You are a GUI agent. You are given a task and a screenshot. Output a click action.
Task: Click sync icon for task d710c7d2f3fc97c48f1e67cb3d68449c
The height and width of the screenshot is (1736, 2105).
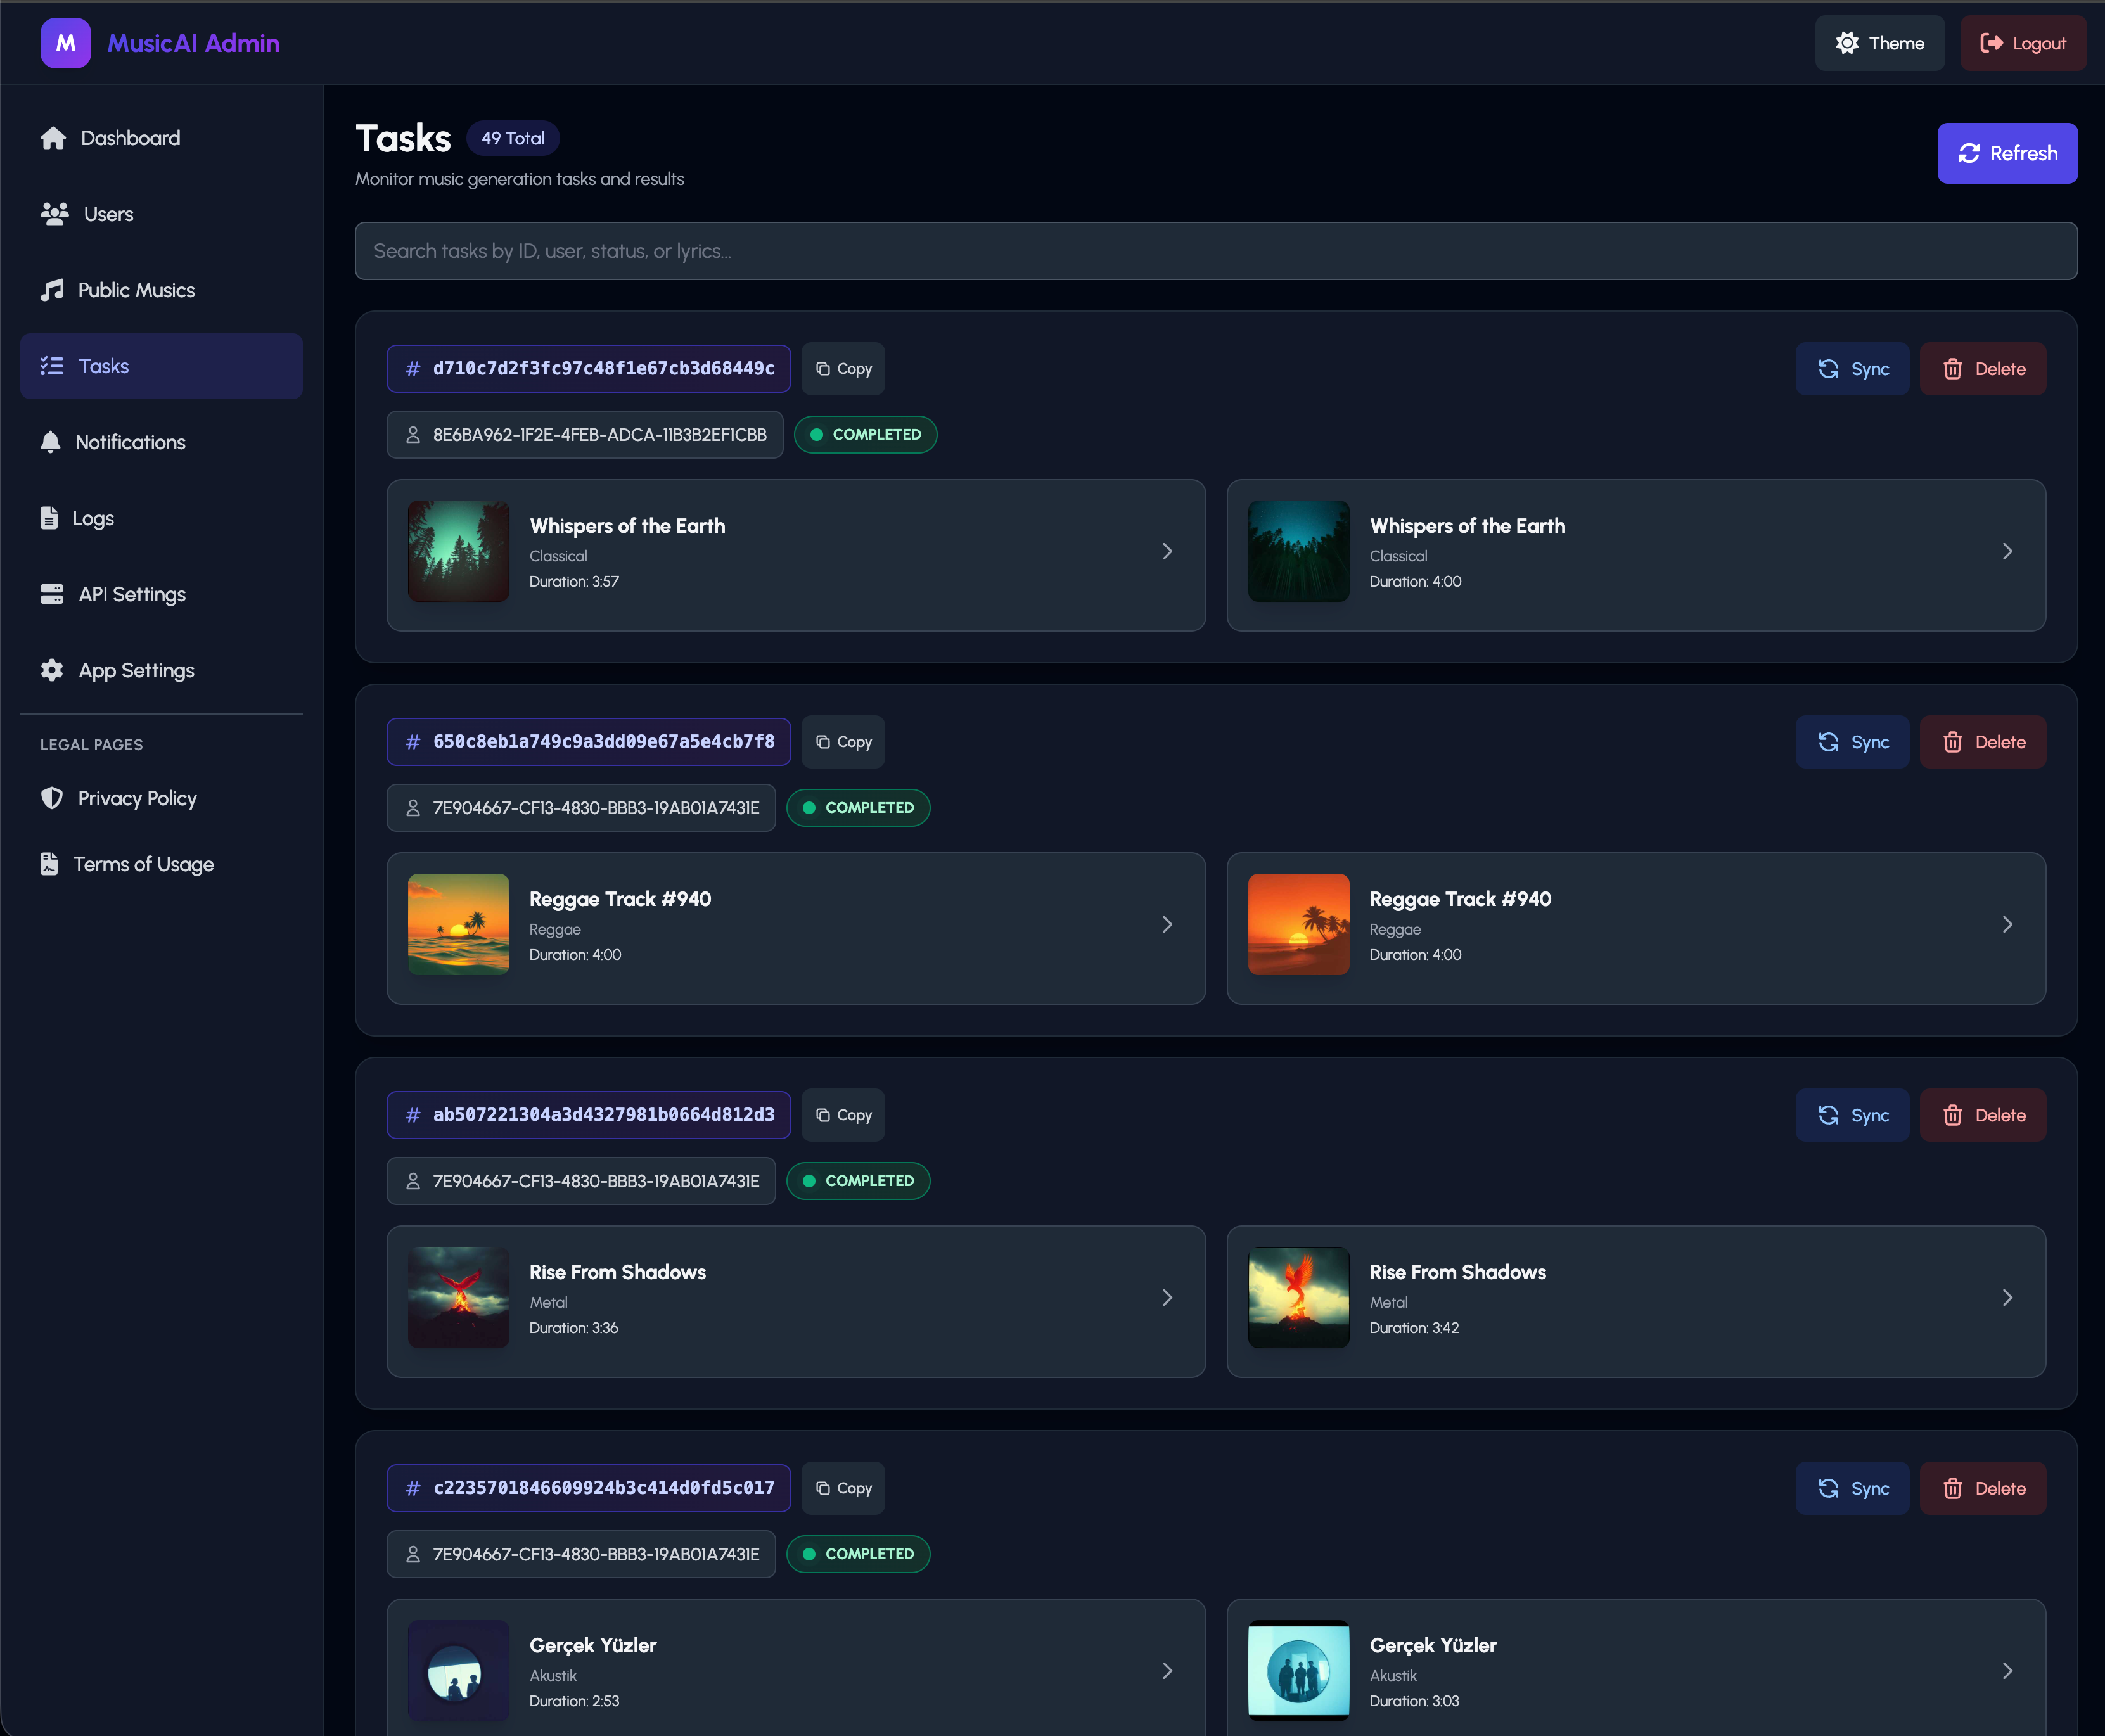[x=1828, y=369]
